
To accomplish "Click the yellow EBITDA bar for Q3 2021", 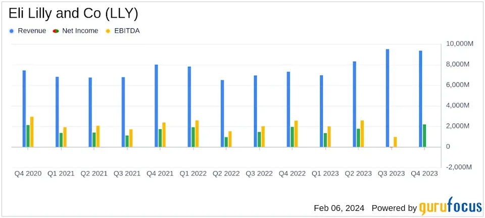I will click(131, 138).
